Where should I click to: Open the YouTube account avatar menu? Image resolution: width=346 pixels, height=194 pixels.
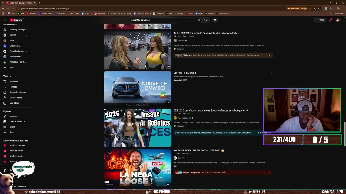pyautogui.click(x=338, y=20)
